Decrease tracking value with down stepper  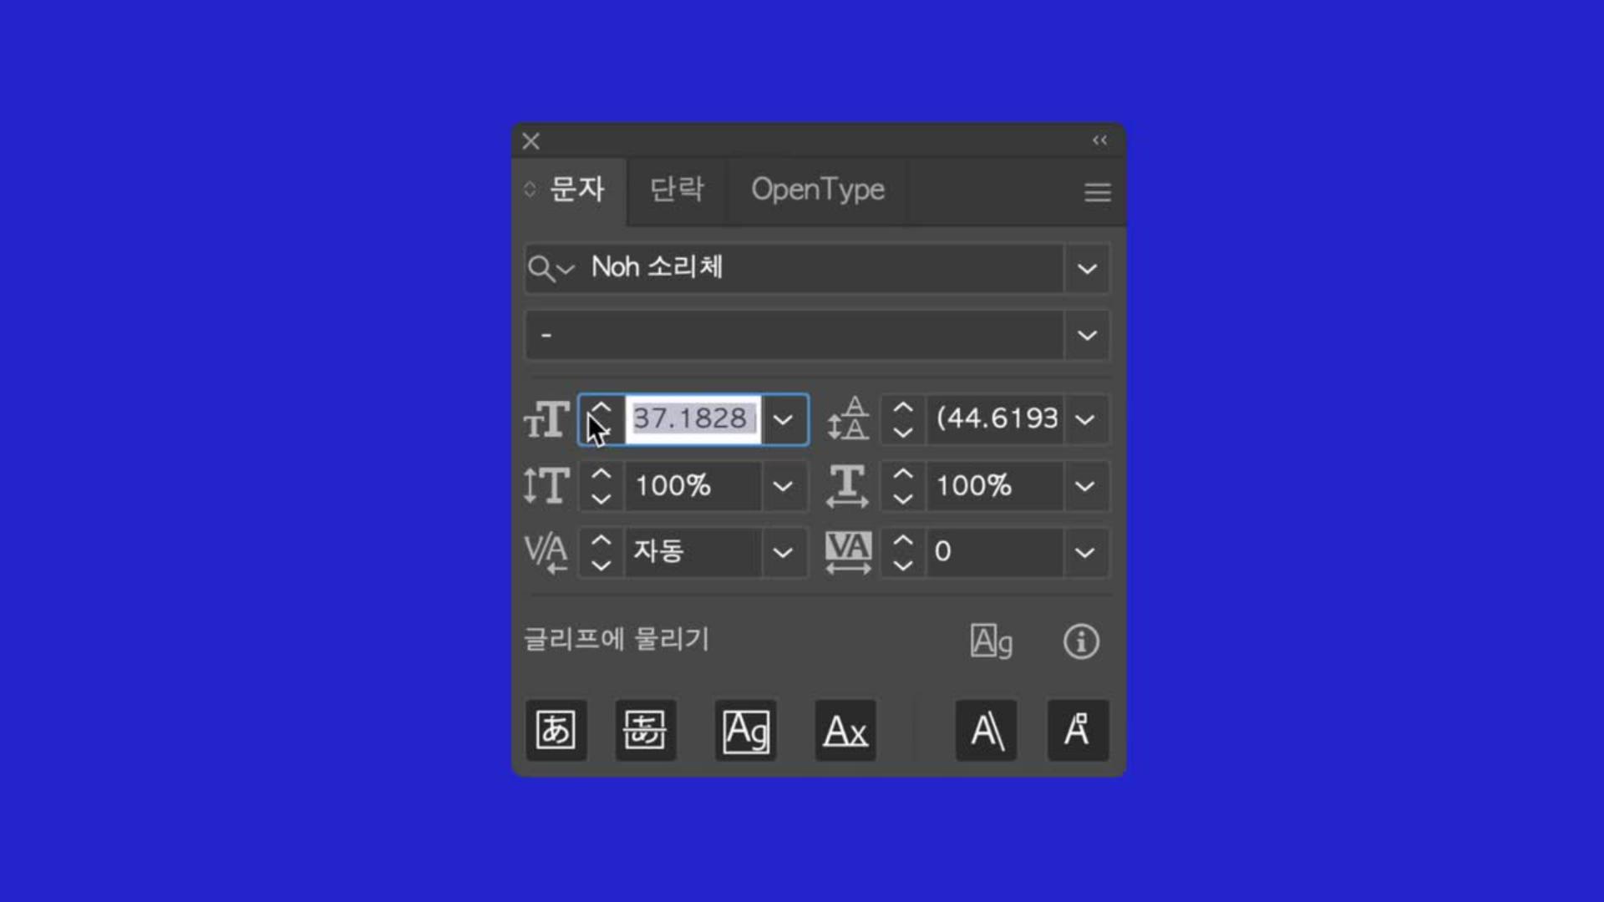point(902,565)
